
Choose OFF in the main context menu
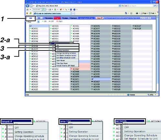(67, 48)
